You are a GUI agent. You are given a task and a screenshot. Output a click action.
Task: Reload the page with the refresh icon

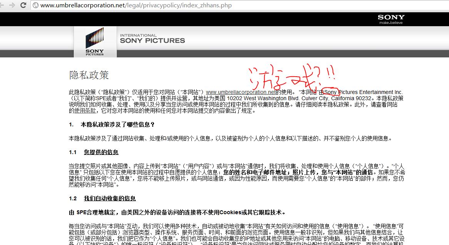[x=23, y=5]
